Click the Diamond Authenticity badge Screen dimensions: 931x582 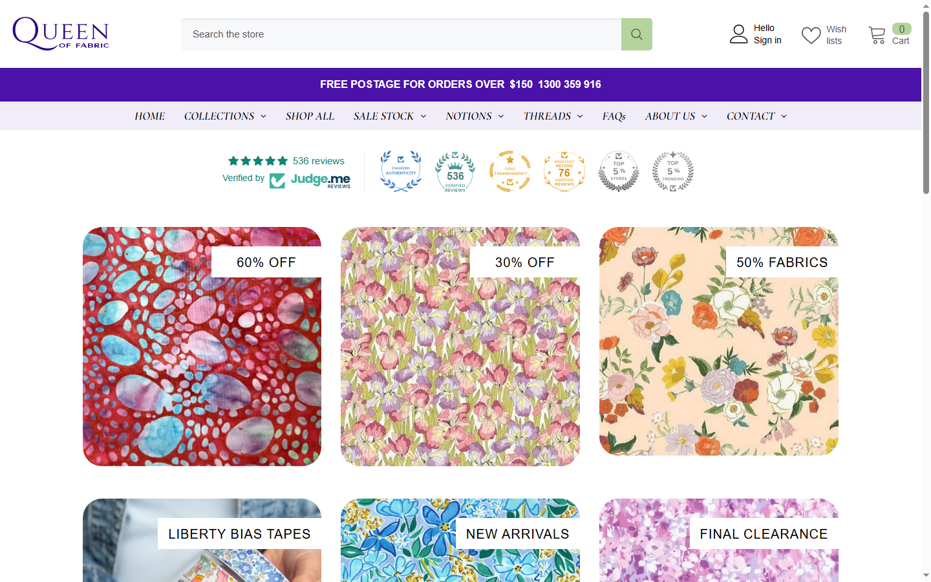pos(401,171)
